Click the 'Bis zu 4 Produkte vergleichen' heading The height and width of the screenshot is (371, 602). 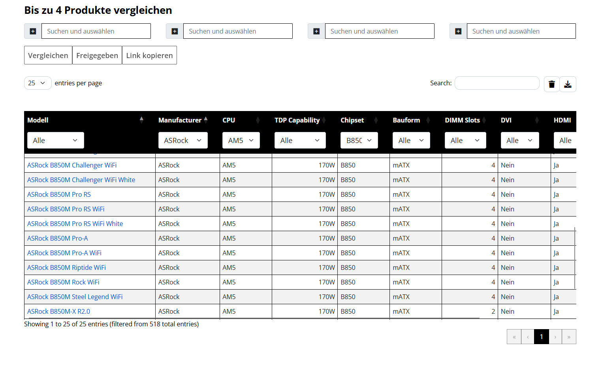pyautogui.click(x=98, y=10)
